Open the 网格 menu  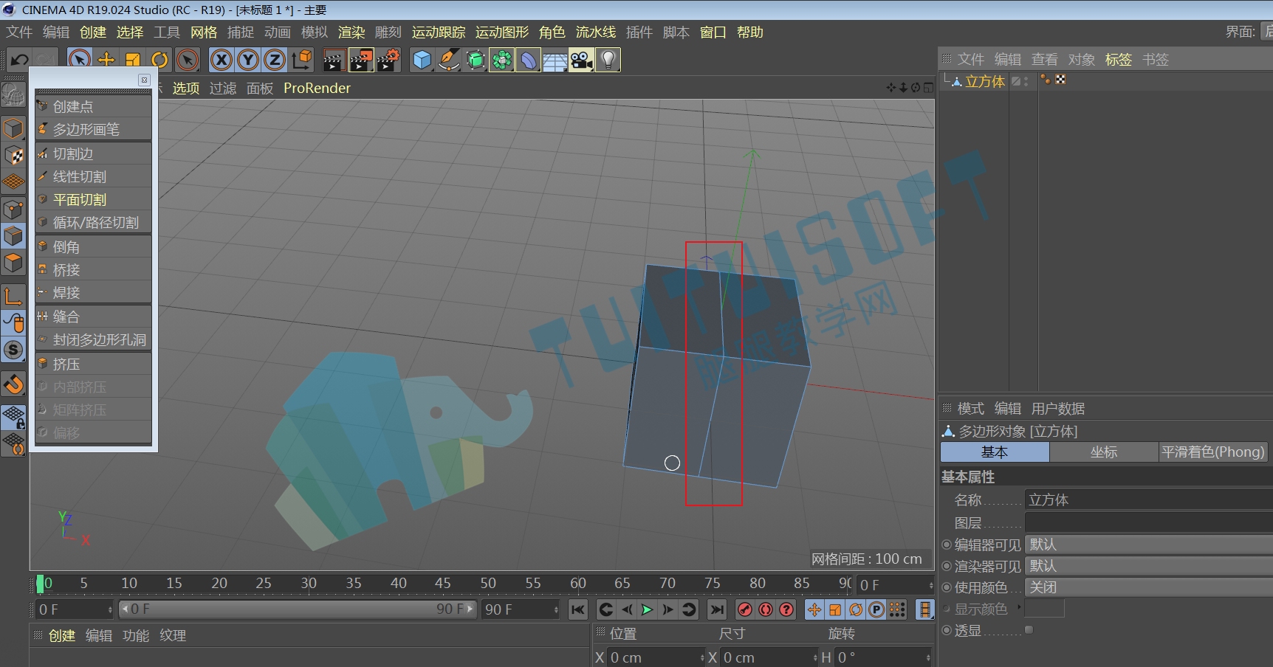tap(204, 32)
